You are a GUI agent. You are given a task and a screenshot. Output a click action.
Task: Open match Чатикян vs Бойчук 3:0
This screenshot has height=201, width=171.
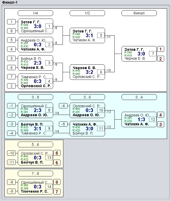(87, 129)
